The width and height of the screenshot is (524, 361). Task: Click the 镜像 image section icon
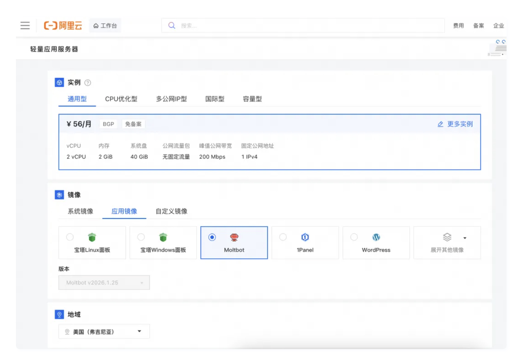[59, 195]
